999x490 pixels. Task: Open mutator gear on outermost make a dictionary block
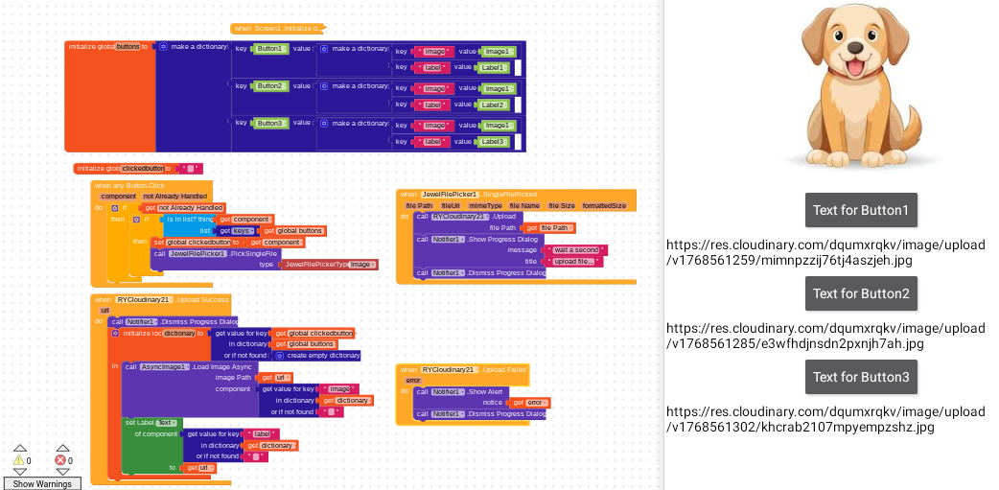(x=163, y=47)
